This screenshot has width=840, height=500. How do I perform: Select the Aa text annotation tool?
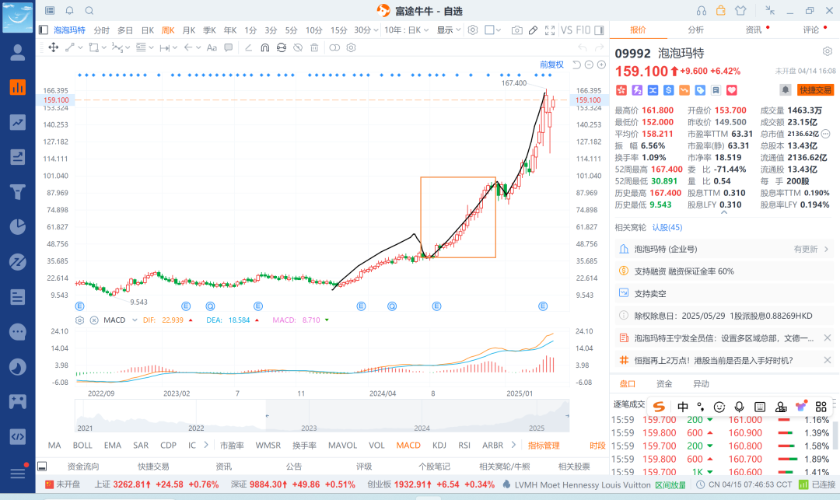(212, 47)
